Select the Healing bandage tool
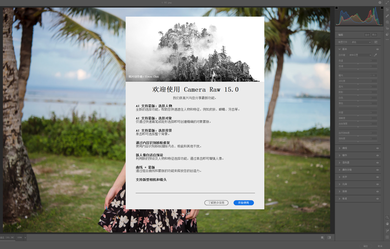This screenshot has width=390, height=249. point(387,16)
